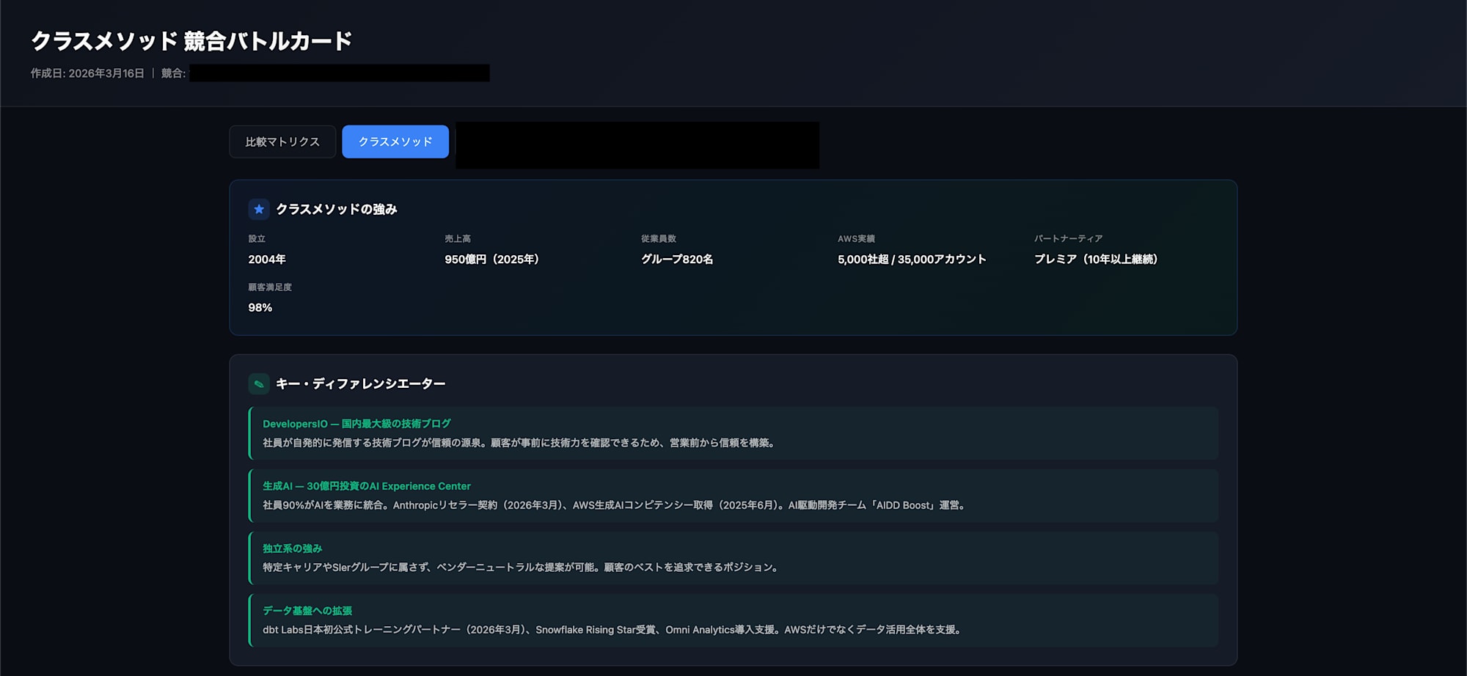Click the パートナーティア プレミア value
This screenshot has height=676, width=1467.
coord(1096,259)
